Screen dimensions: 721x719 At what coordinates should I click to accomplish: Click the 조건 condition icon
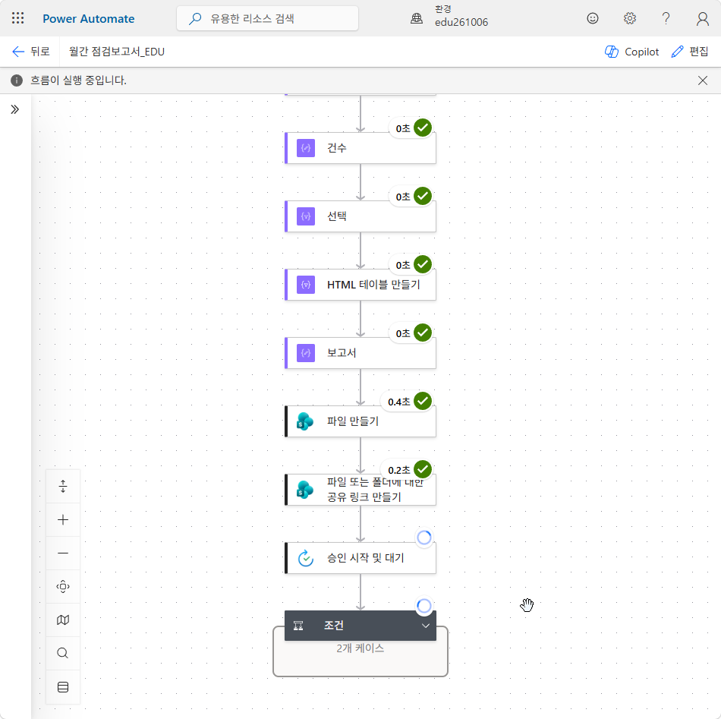click(x=298, y=626)
